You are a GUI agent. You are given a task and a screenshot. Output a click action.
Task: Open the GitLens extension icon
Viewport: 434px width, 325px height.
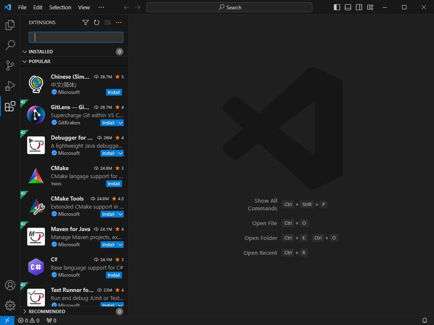[36, 115]
